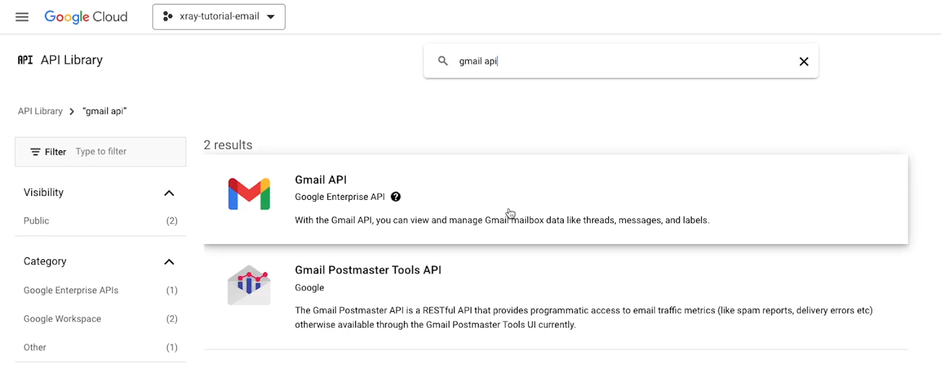
Task: Go to API Library breadcrumb link
Action: coord(40,111)
